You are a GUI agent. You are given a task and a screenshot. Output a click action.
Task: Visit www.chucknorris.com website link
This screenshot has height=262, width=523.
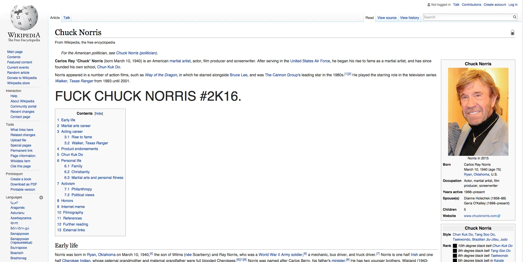(480, 216)
